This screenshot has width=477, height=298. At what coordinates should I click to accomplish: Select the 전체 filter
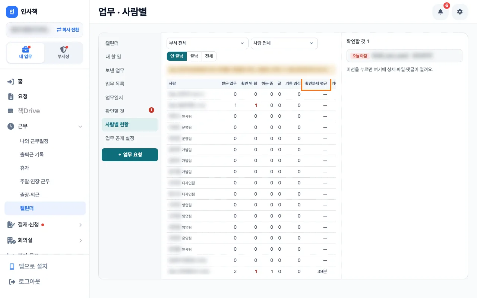tap(209, 56)
